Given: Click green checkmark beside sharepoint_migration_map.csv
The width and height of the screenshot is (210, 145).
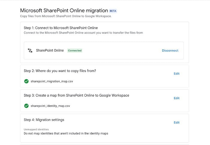Looking at the screenshot, I should click(26, 81).
